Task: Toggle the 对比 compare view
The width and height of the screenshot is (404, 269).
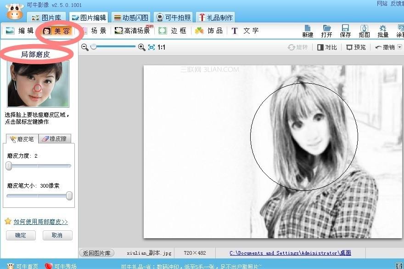Action: [327, 47]
